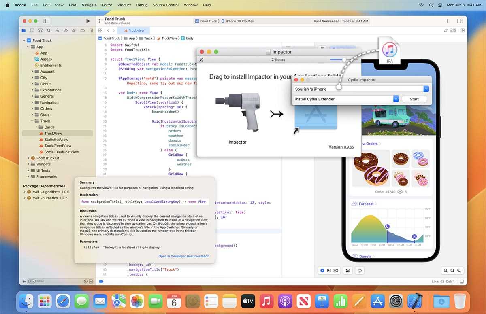Open the Find navigator magnifier icon
This screenshot has width=486, height=314.
(x=49, y=31)
